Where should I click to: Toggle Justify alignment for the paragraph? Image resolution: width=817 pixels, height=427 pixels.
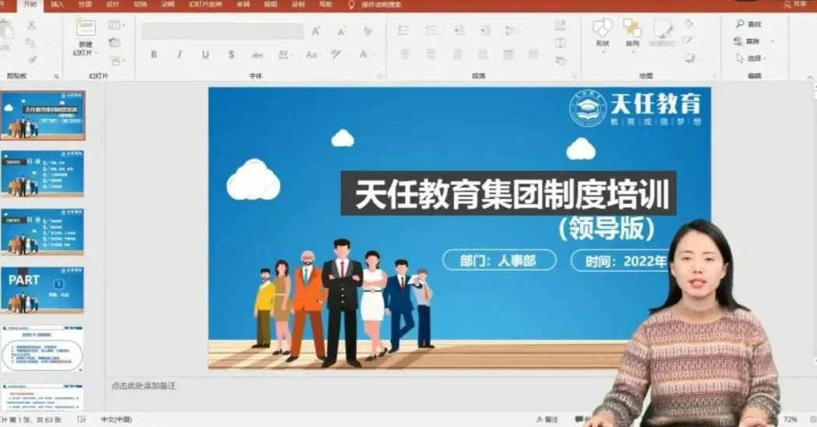click(482, 55)
